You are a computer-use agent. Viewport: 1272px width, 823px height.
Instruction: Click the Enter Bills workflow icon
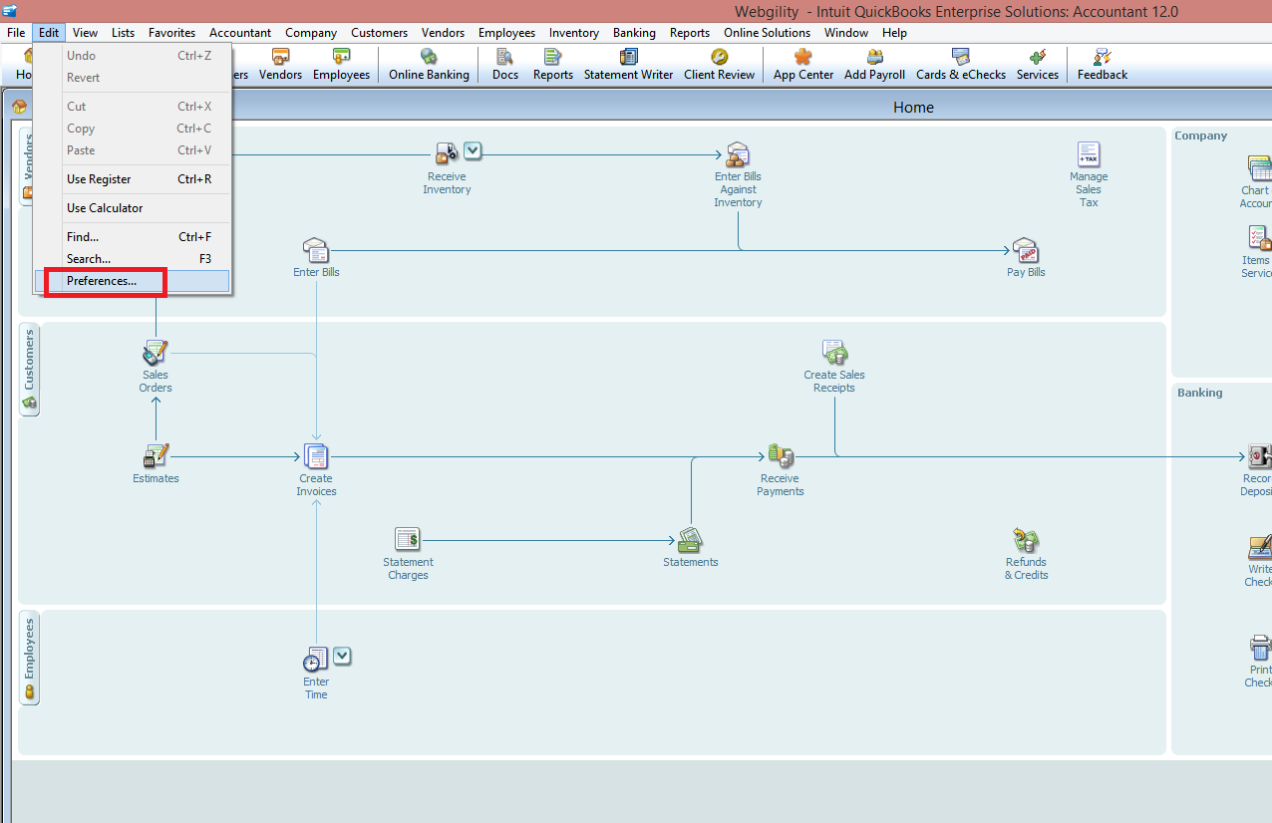(x=316, y=249)
